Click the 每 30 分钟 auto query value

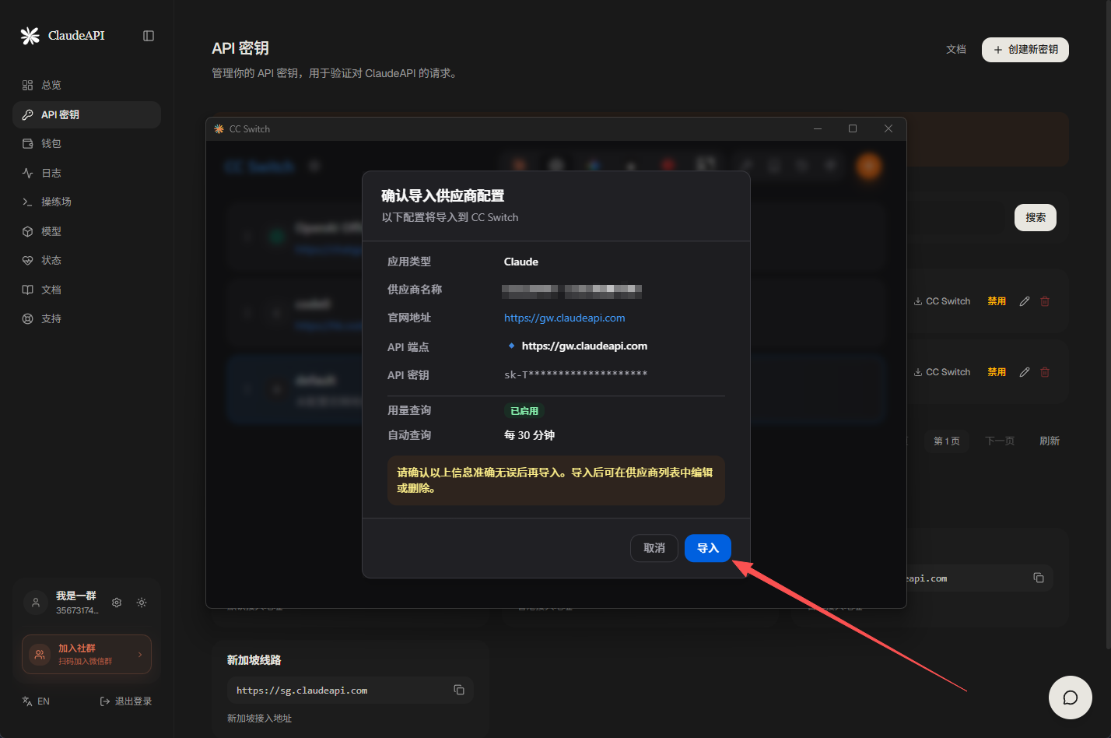pos(529,435)
